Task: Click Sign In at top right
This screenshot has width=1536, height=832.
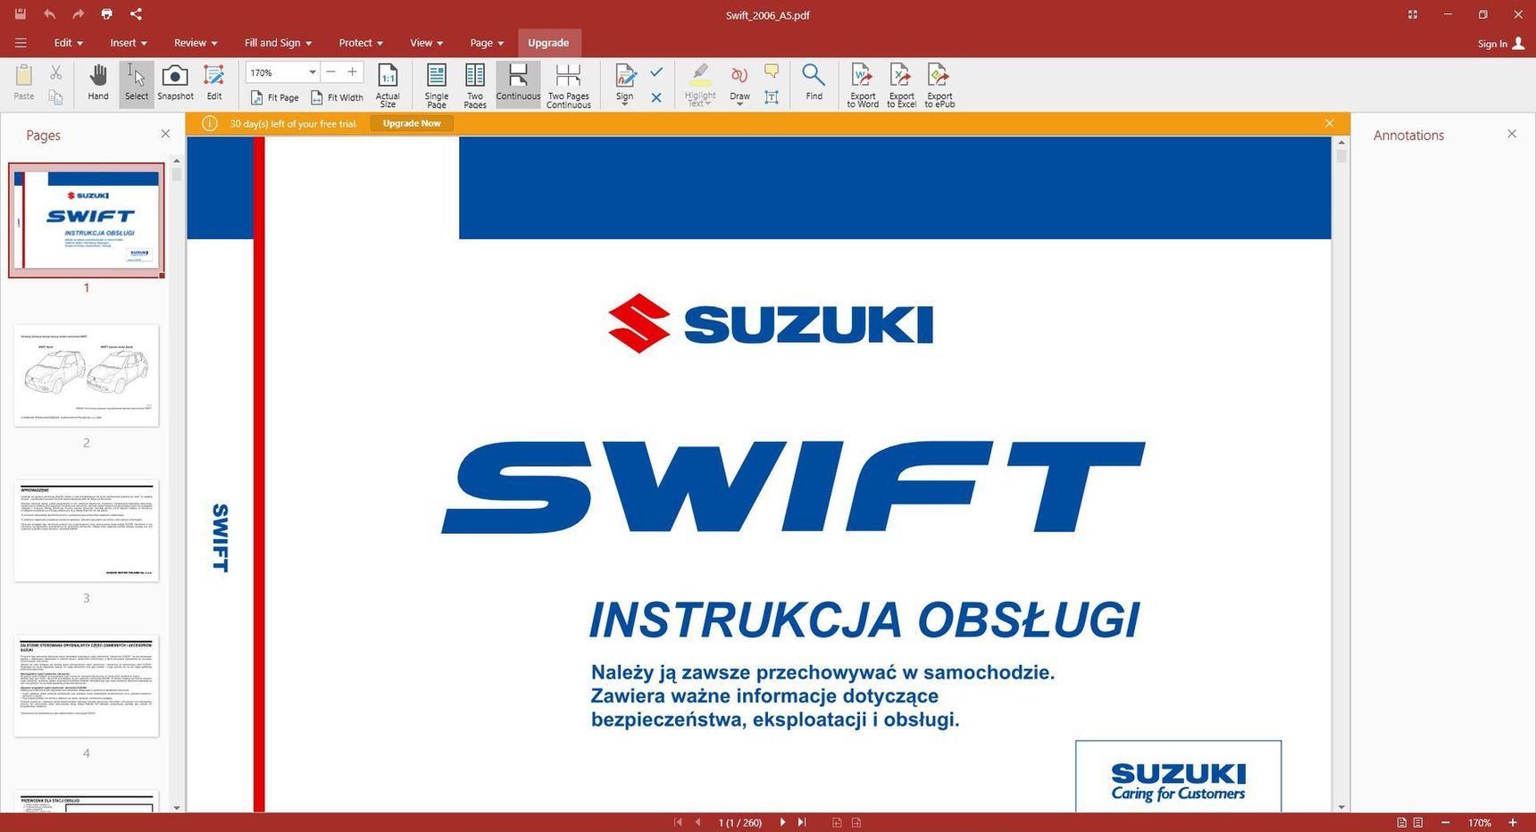Action: click(1500, 43)
